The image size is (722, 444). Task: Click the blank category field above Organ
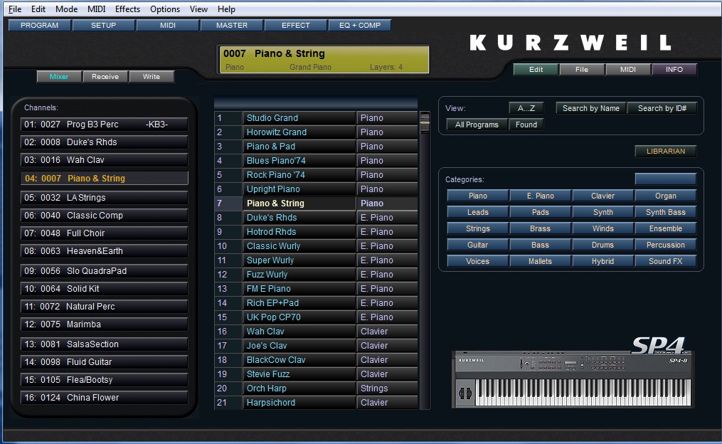point(665,179)
